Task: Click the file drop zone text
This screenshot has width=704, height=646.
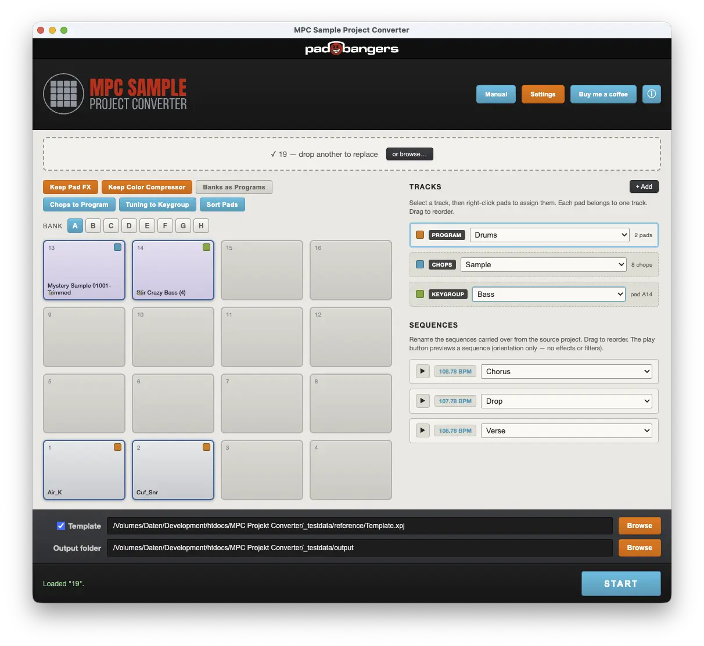Action: point(324,154)
